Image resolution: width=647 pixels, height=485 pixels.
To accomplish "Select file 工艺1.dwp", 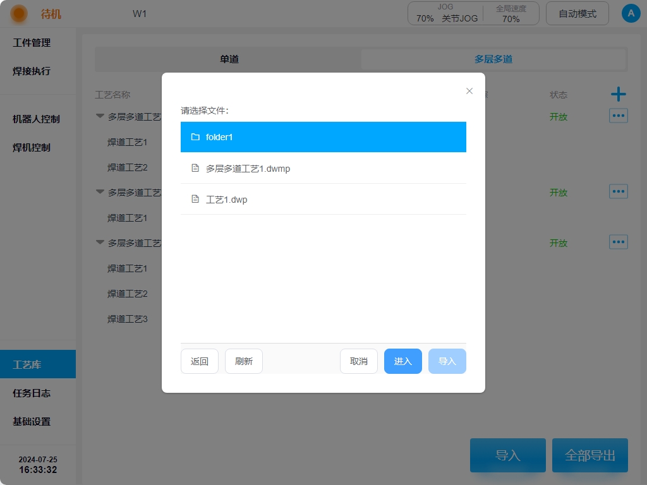I will click(323, 200).
